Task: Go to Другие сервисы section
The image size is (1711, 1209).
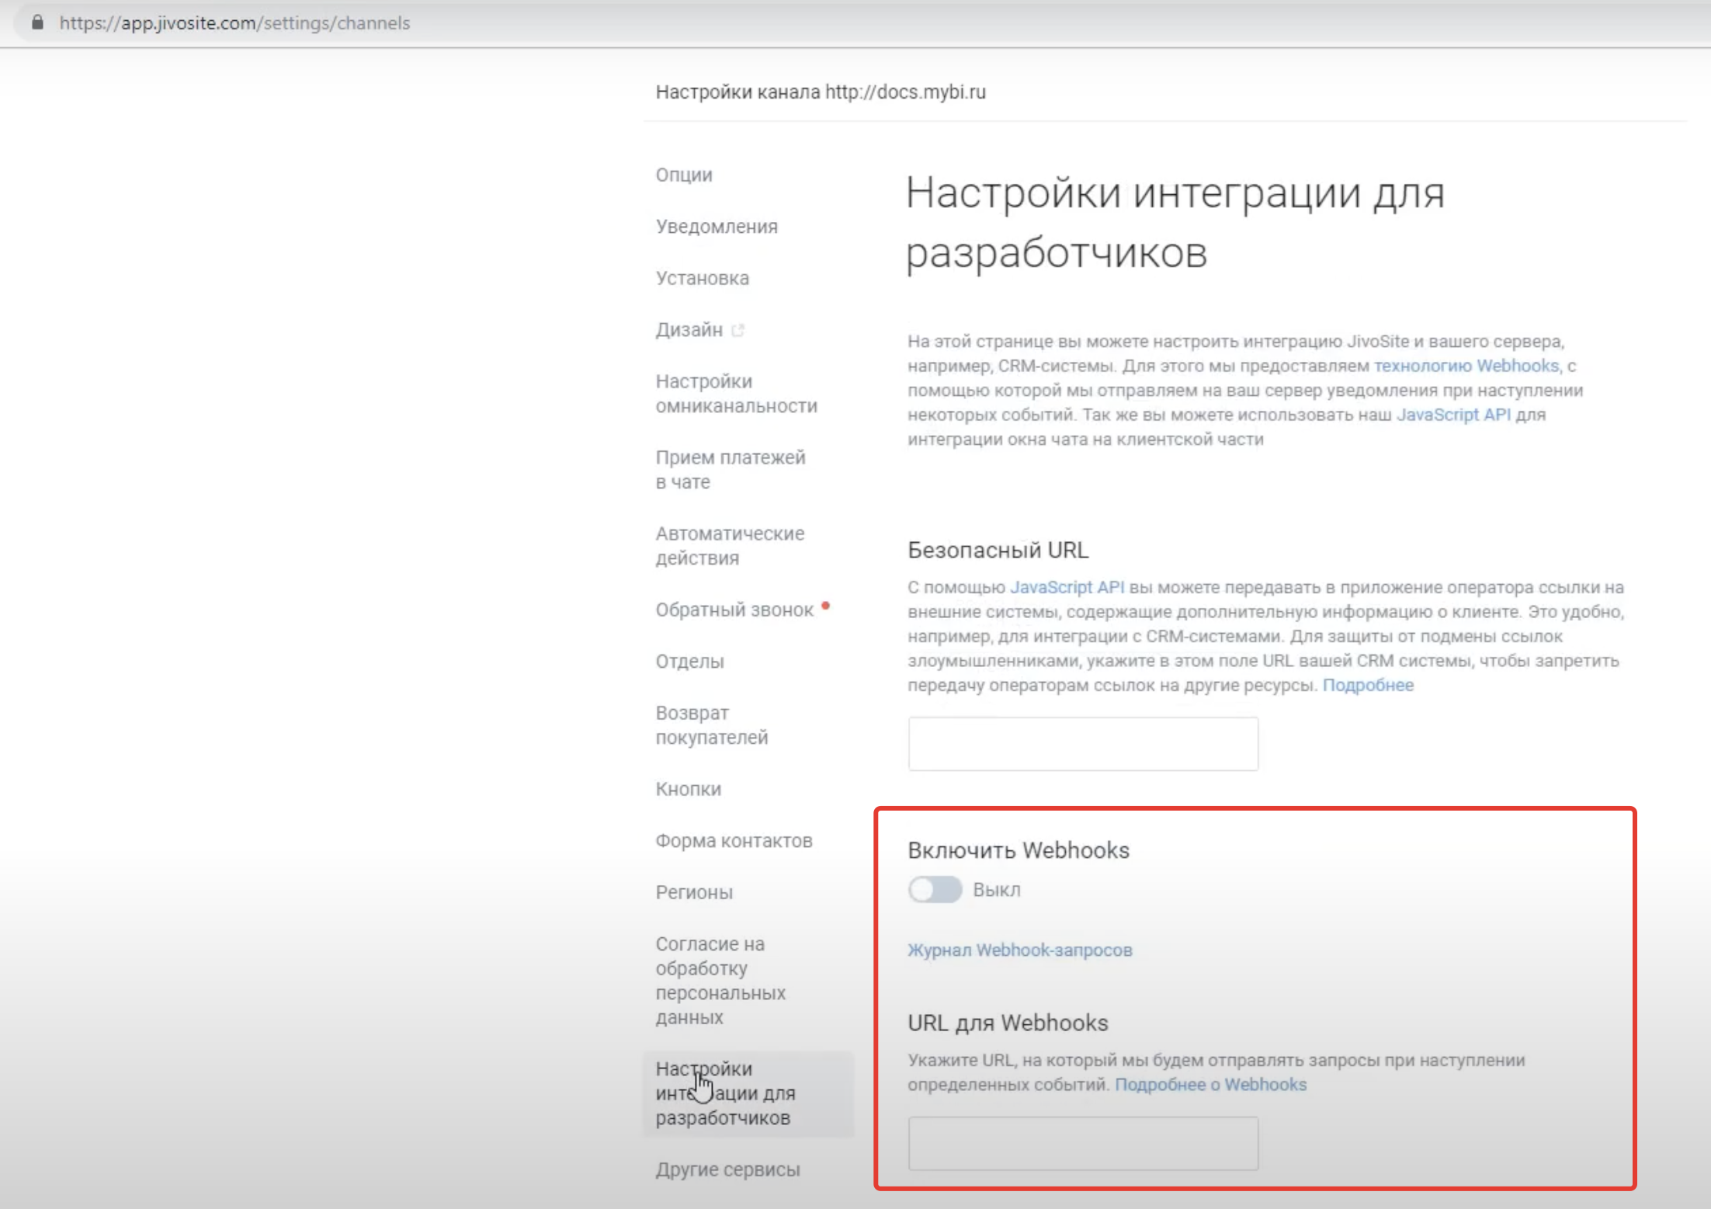Action: (727, 1169)
